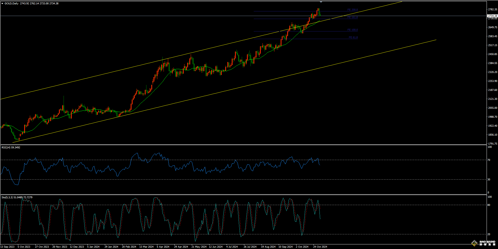Click the 19 Aug 2024 date label
498x249 pixels.
[268, 247]
